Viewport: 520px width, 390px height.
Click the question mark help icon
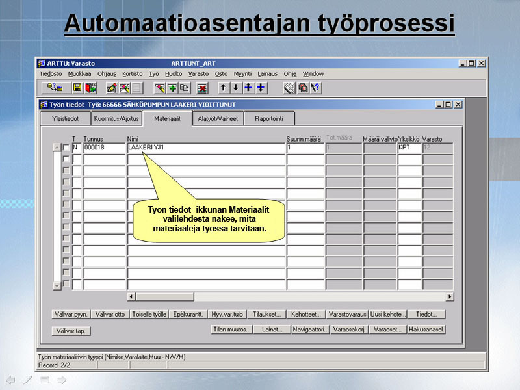click(x=316, y=88)
